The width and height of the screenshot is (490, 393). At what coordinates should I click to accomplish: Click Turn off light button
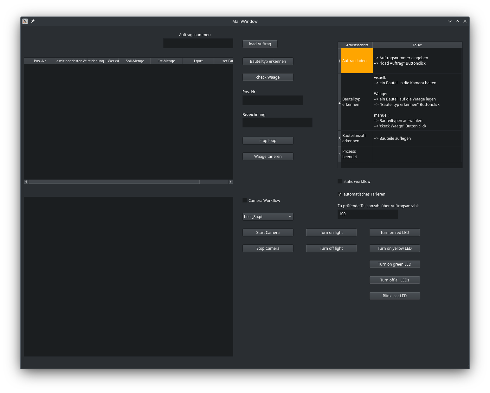click(x=331, y=248)
